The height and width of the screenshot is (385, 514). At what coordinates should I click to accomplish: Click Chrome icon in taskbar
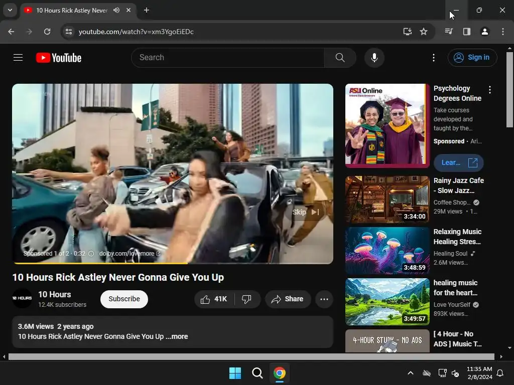pos(280,373)
